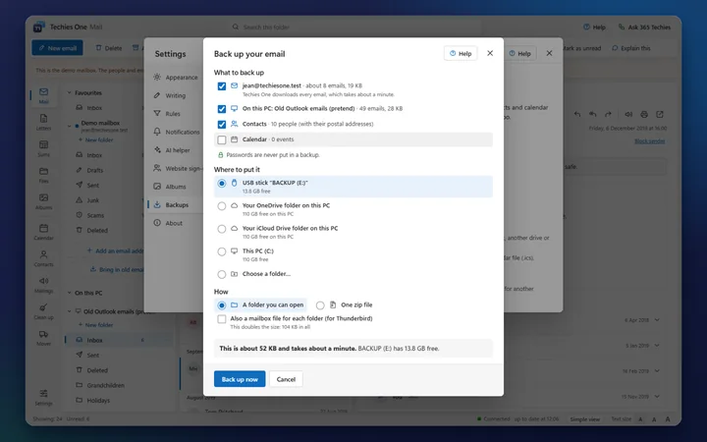Open Contacts from the left sidebar
Viewport: 707px width, 442px height.
43,258
